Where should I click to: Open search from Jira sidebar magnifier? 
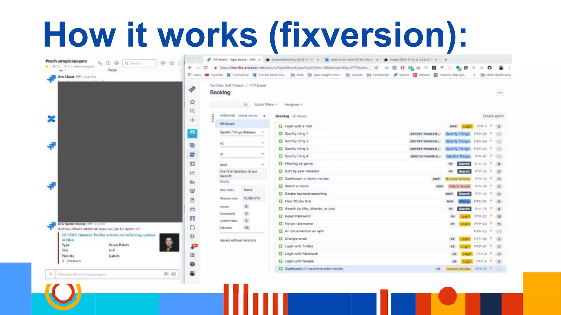pyautogui.click(x=192, y=111)
